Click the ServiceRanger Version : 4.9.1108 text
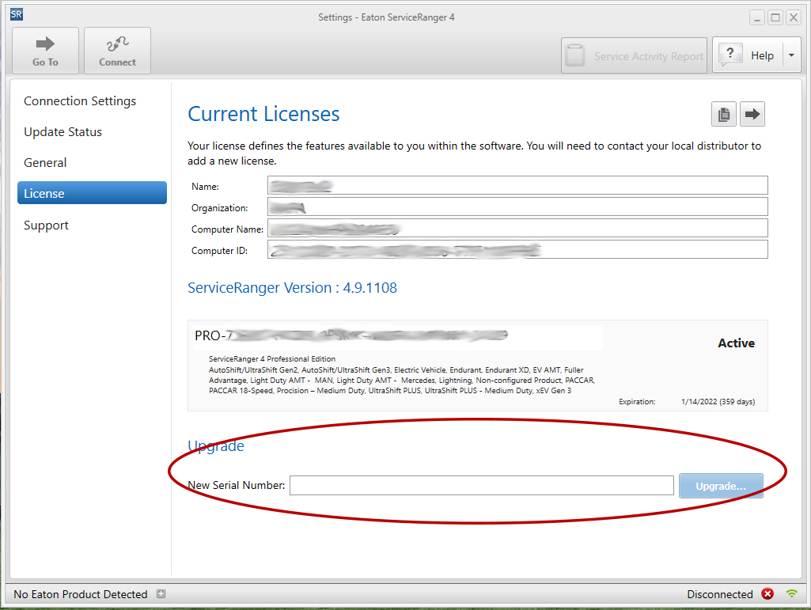811x610 pixels. [x=292, y=288]
